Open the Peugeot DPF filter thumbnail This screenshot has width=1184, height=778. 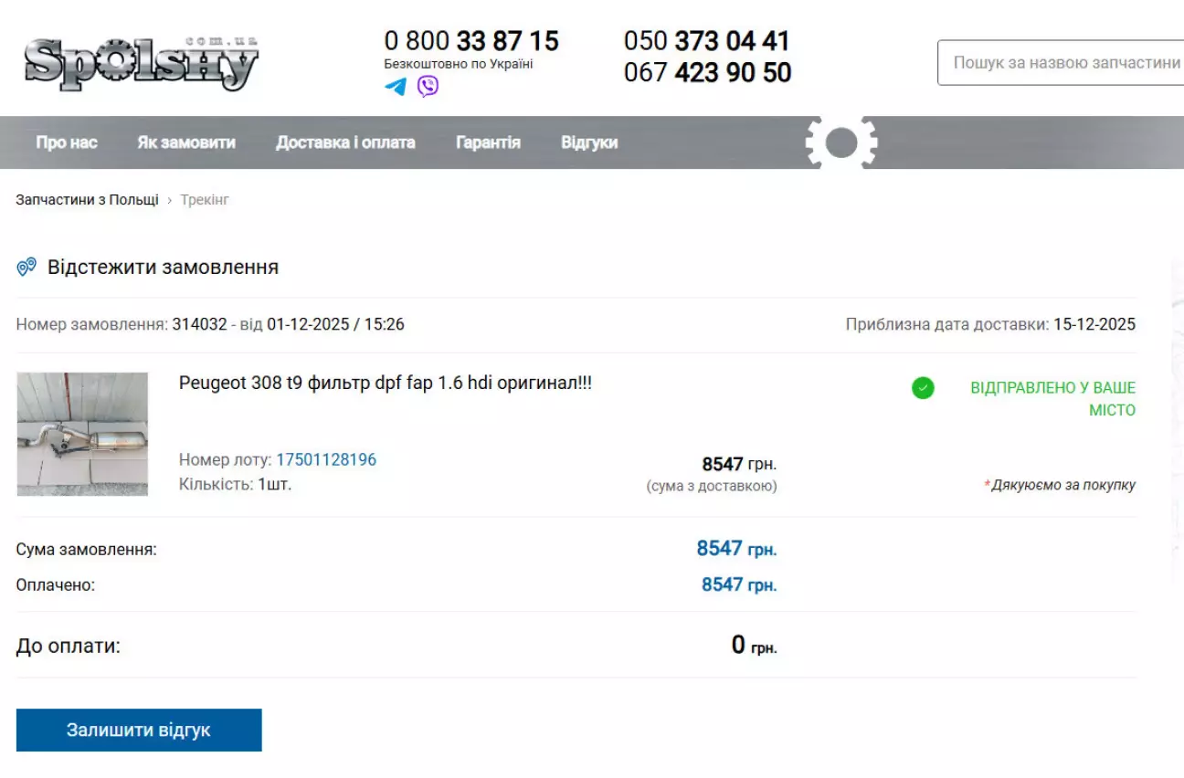[x=82, y=434]
